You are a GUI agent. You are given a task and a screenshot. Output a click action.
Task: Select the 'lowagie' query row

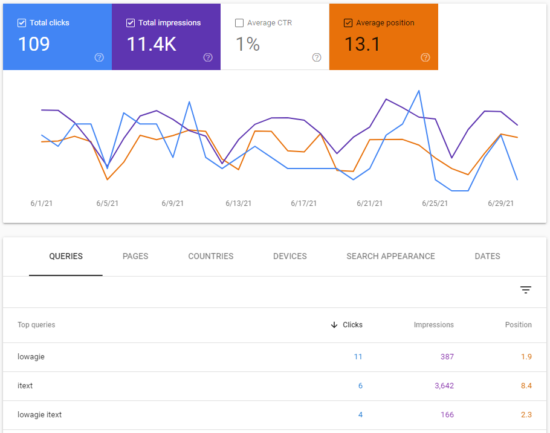click(274, 357)
